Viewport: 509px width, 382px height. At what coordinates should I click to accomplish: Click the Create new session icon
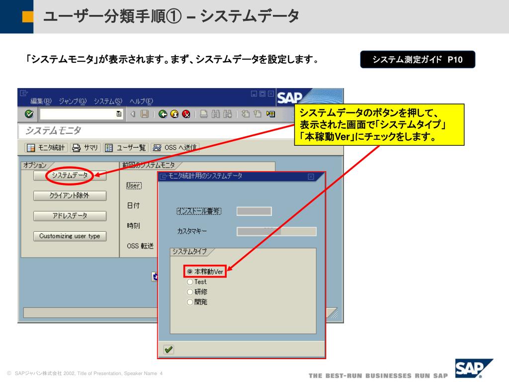(x=270, y=114)
